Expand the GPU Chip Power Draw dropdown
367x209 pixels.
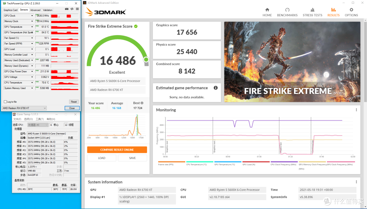(32, 71)
